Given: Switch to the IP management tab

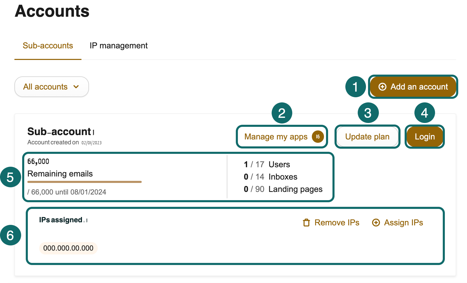Looking at the screenshot, I should (119, 46).
